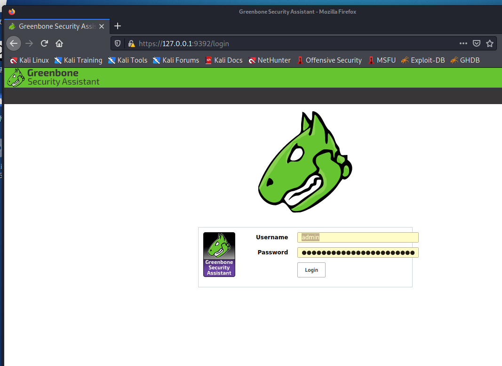Open the Kali Linux bookmark
This screenshot has width=502, height=366.
click(x=29, y=60)
